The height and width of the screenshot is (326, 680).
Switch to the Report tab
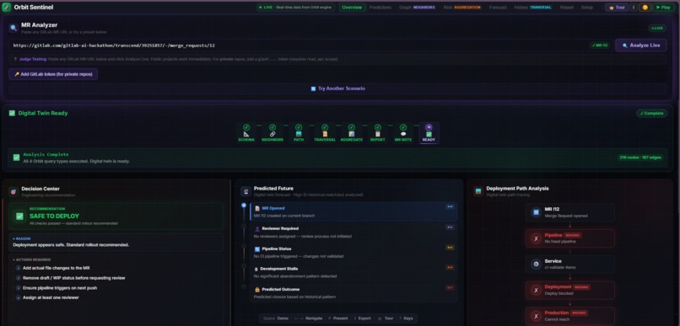566,8
